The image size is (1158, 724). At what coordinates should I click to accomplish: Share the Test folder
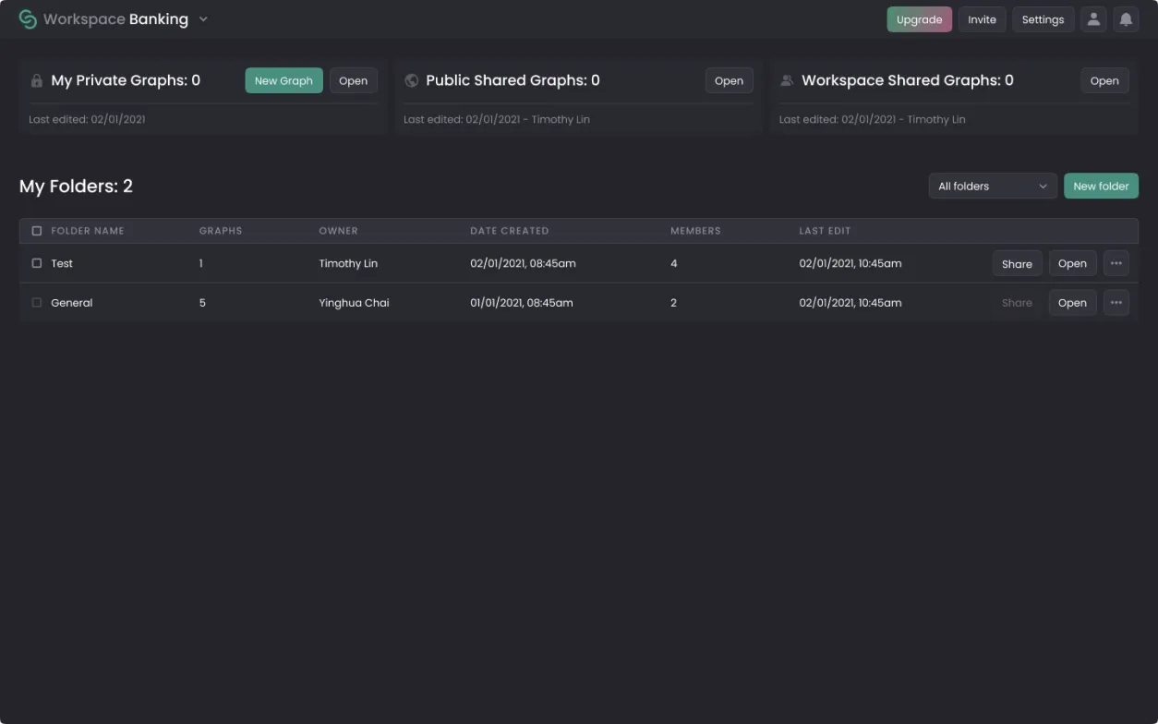[x=1016, y=263]
